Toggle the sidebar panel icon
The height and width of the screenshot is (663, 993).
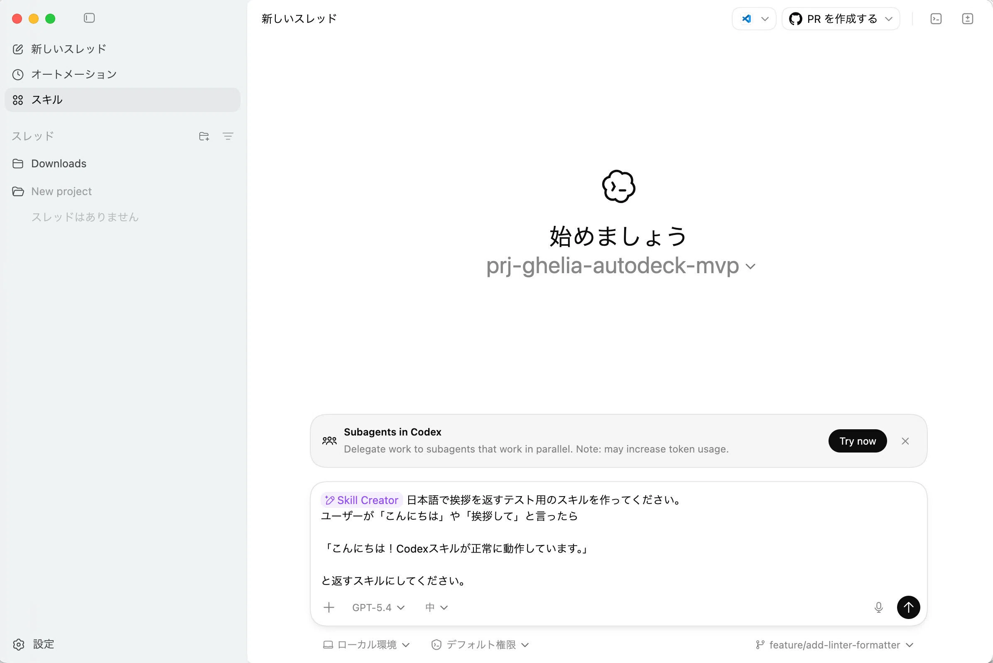(x=89, y=18)
